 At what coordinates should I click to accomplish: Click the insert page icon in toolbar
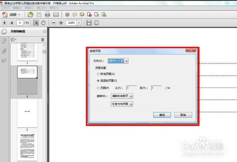click(x=104, y=15)
